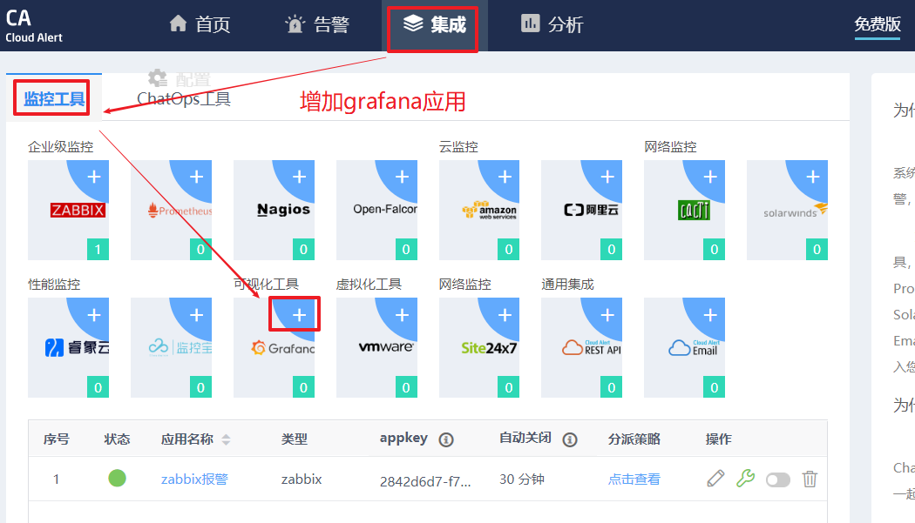
Task: Add a Grafana application via plus
Action: point(300,315)
